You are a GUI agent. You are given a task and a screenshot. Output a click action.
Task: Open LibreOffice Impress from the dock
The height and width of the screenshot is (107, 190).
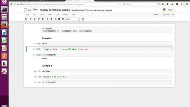[x=4, y=48]
